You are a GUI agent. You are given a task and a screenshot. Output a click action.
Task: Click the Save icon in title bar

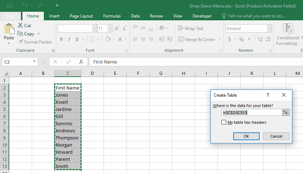[x=10, y=6]
